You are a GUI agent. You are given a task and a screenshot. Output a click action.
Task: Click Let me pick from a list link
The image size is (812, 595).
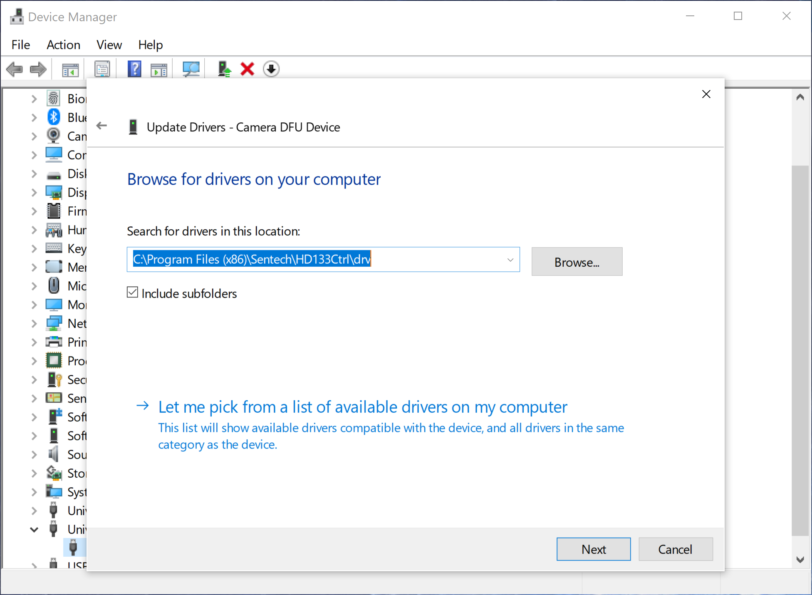coord(362,407)
